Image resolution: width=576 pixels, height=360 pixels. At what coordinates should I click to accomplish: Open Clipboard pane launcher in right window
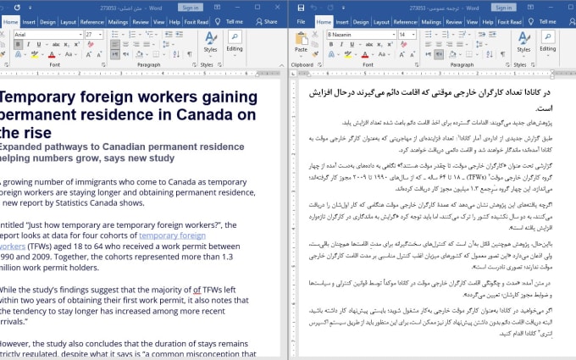319,64
